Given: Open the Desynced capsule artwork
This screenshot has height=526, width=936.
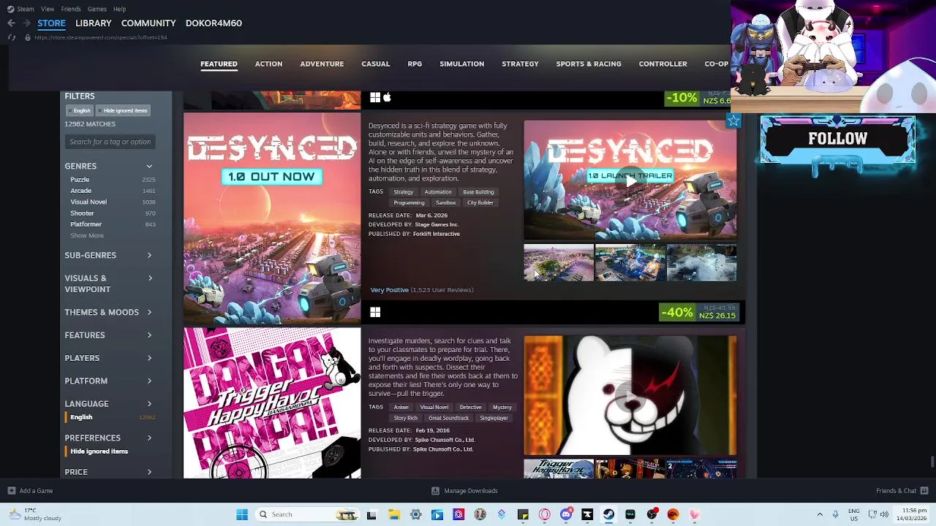Looking at the screenshot, I should tap(272, 218).
